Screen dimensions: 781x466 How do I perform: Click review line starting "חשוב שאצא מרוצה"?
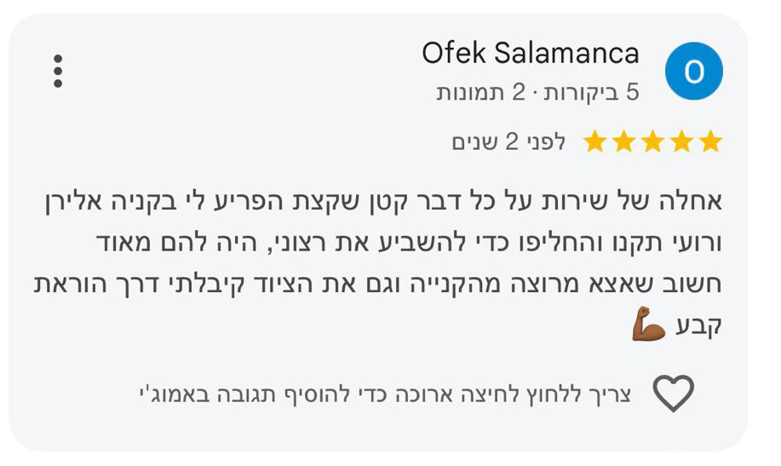point(377,285)
